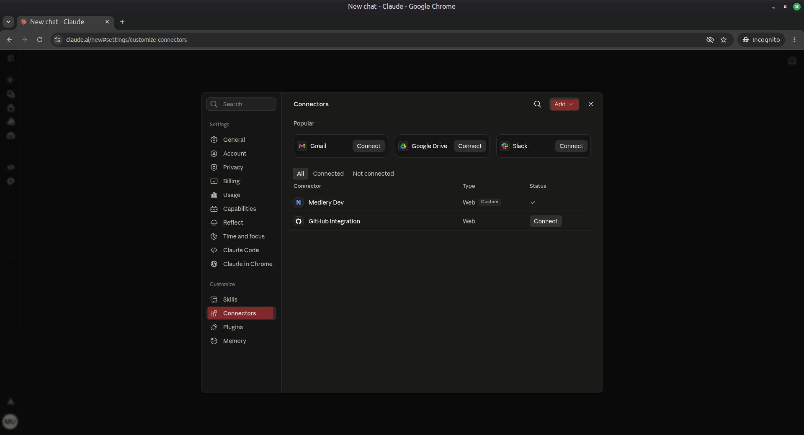Open the Add connector dropdown
This screenshot has height=435, width=804.
click(x=564, y=104)
